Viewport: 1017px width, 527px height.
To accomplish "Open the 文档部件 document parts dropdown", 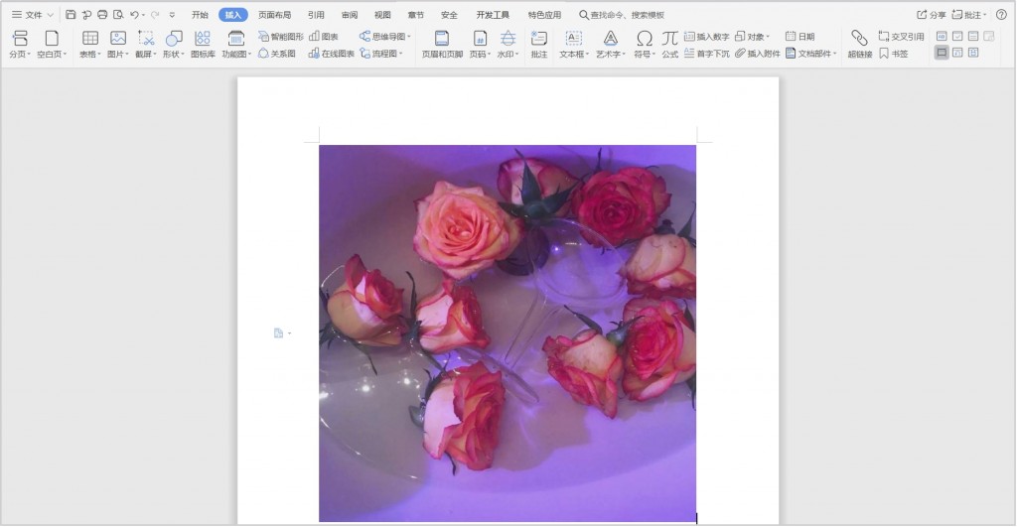I will coord(811,54).
